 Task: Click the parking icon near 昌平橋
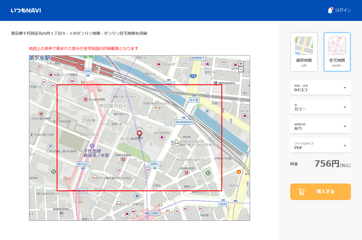pyautogui.click(x=207, y=112)
